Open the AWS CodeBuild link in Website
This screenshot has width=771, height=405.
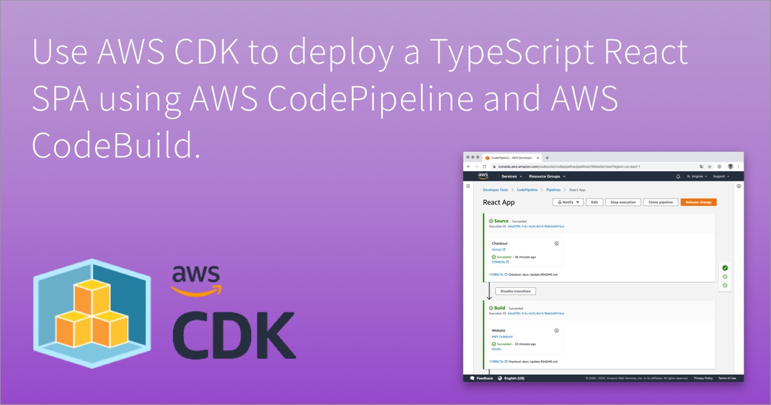click(x=502, y=336)
